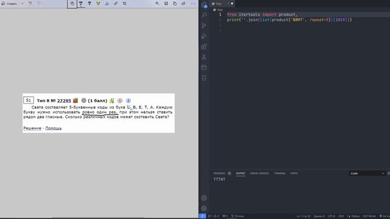Open the Source Control view in activity bar

[x=204, y=26]
